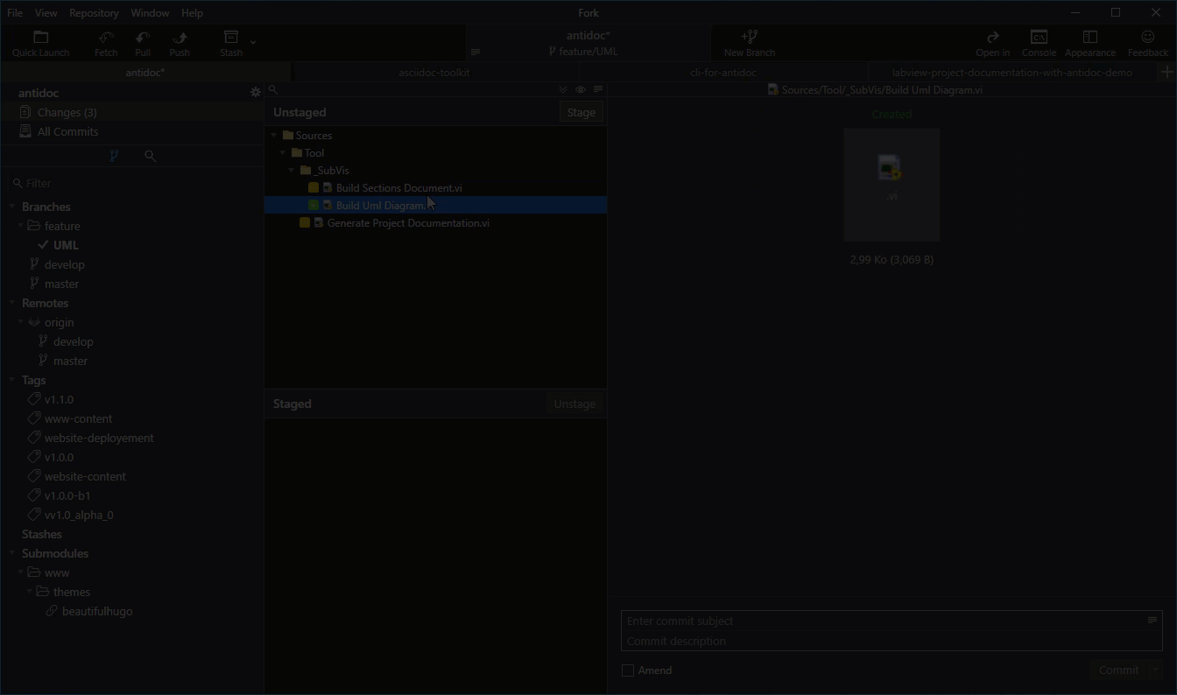Open the Repository menu
This screenshot has width=1177, height=695.
click(94, 13)
